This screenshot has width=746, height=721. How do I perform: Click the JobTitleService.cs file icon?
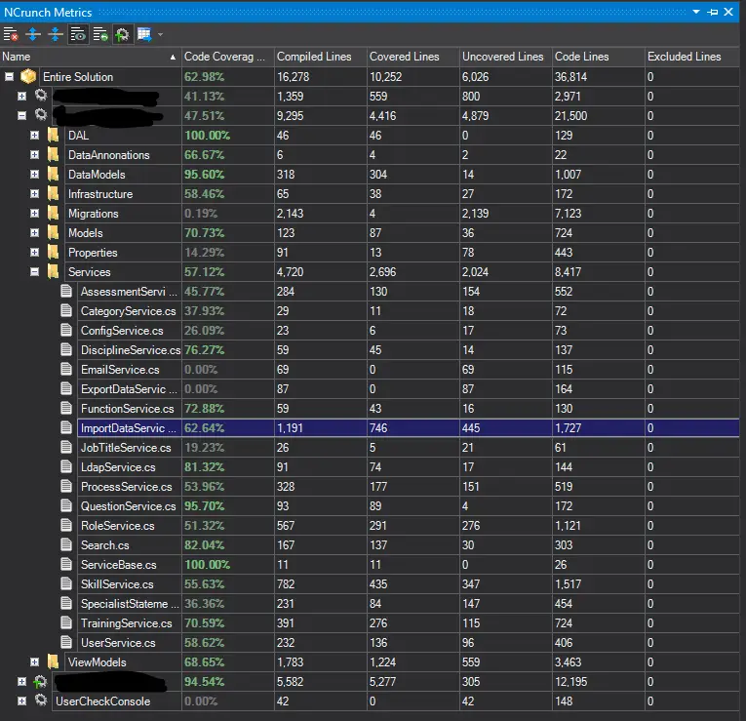66,448
